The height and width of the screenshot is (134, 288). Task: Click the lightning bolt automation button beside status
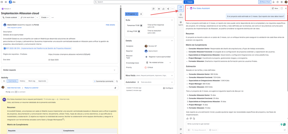(141, 14)
